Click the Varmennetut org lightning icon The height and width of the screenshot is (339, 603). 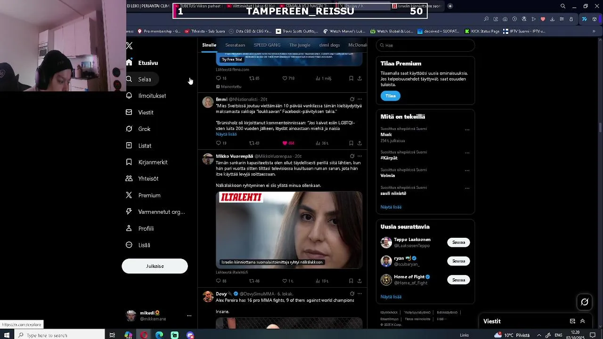click(129, 212)
